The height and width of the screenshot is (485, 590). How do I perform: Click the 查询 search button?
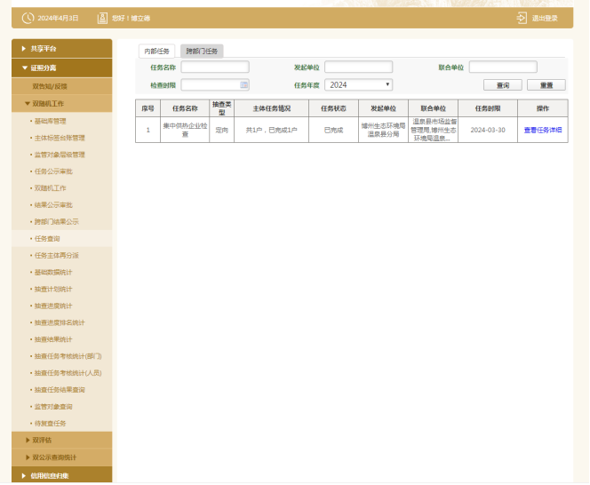502,85
